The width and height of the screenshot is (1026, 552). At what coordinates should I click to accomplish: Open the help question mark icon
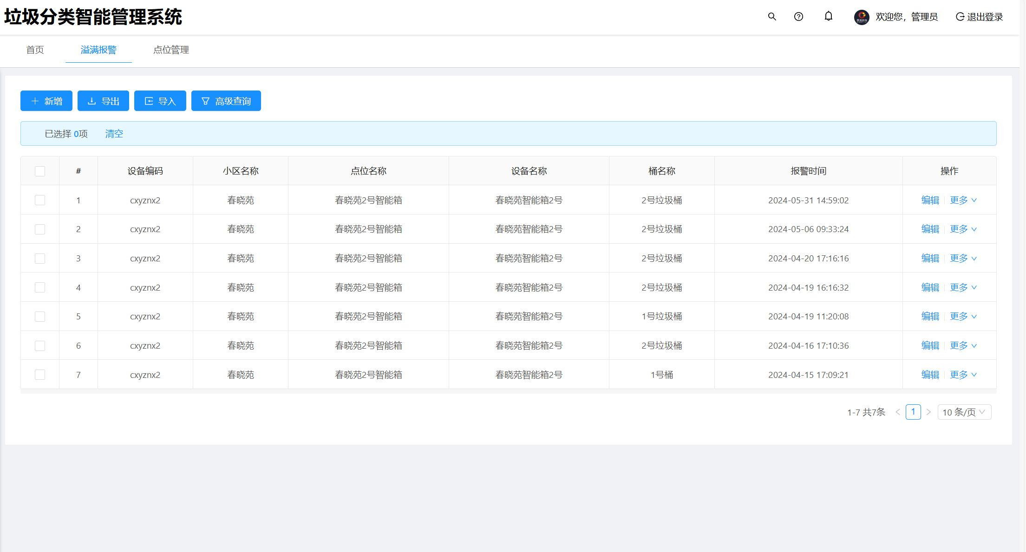[x=798, y=17]
